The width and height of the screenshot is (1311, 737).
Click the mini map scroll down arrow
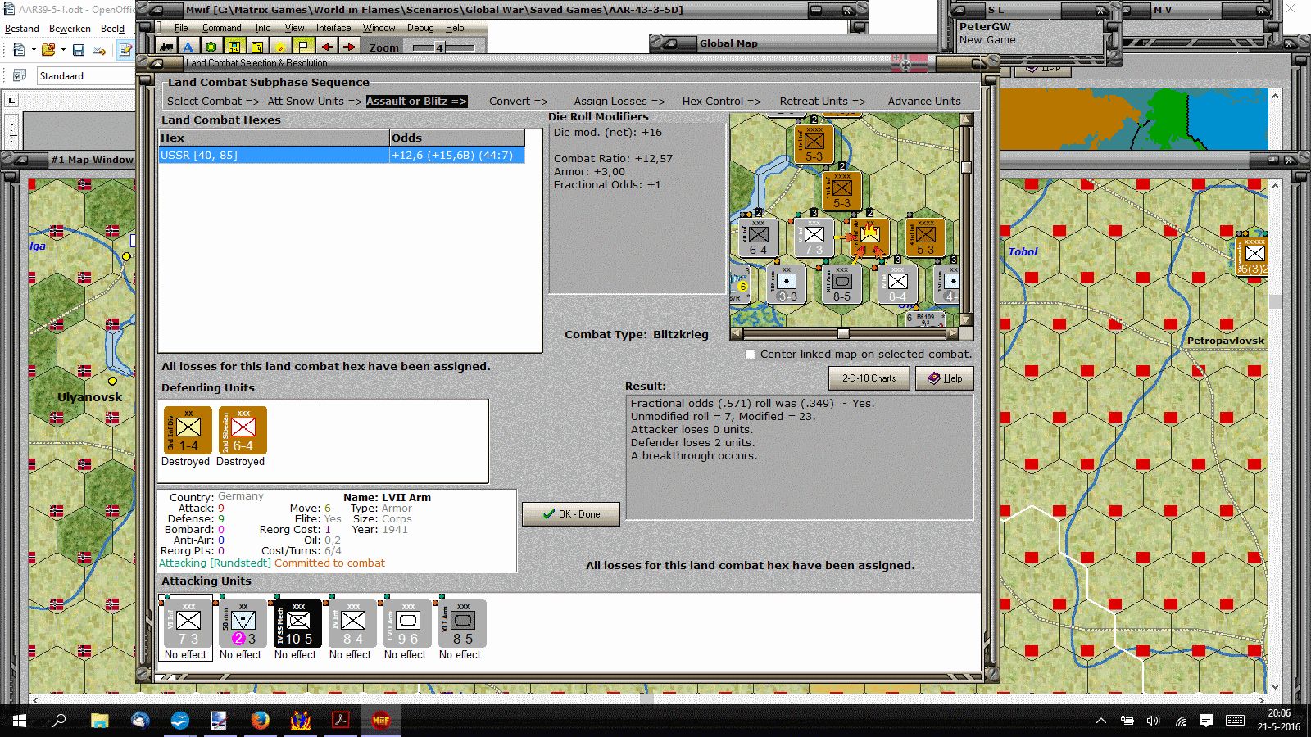click(x=966, y=320)
